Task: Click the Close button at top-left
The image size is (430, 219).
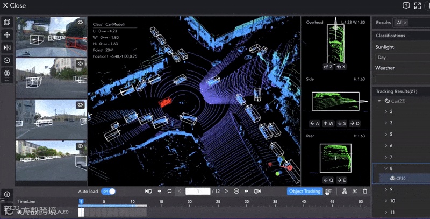Action: tap(15, 5)
